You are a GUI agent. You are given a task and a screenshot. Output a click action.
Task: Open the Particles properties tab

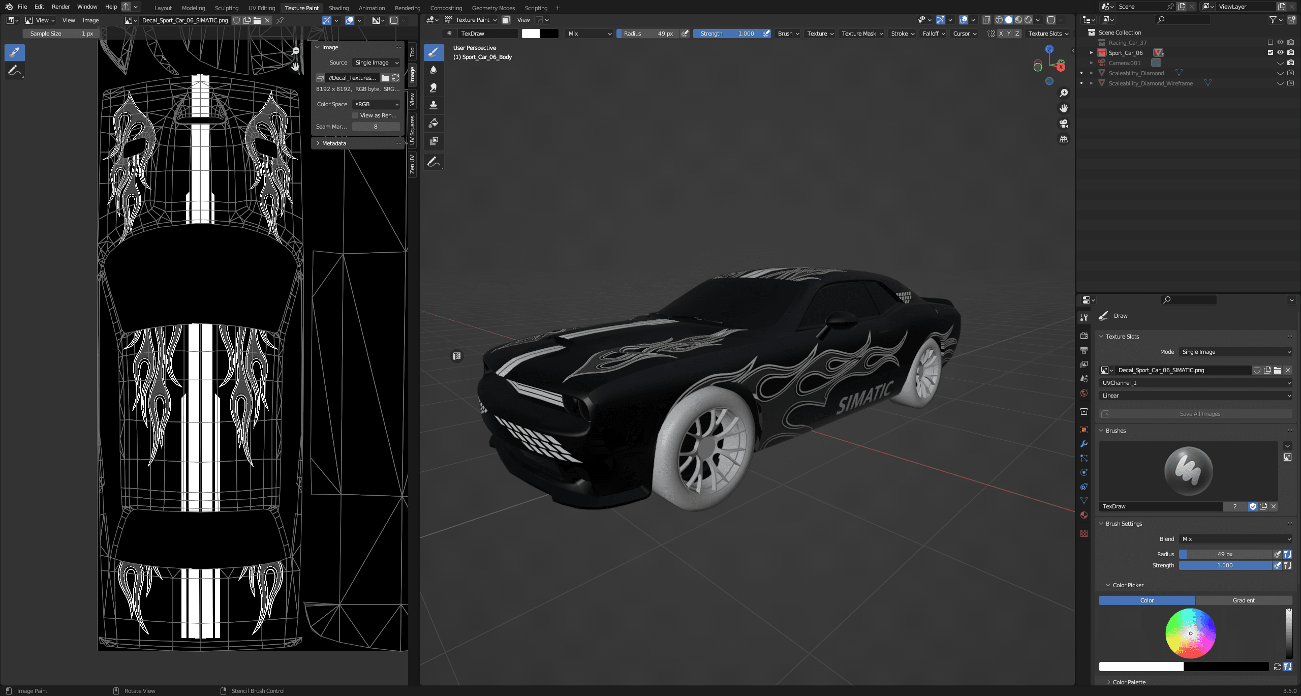click(1084, 458)
